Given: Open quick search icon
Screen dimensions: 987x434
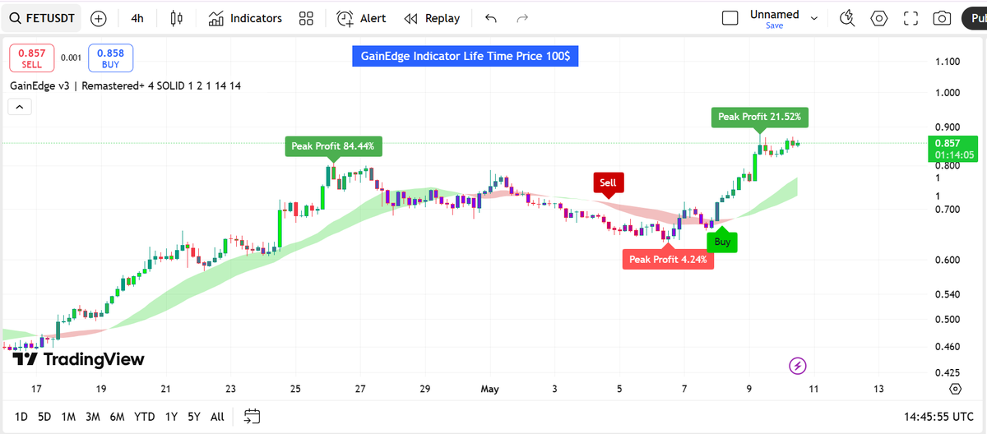Looking at the screenshot, I should pos(847,18).
